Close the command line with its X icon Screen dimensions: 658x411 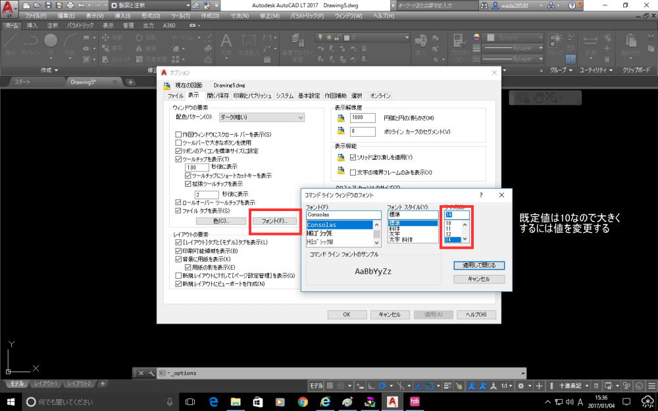(x=141, y=373)
